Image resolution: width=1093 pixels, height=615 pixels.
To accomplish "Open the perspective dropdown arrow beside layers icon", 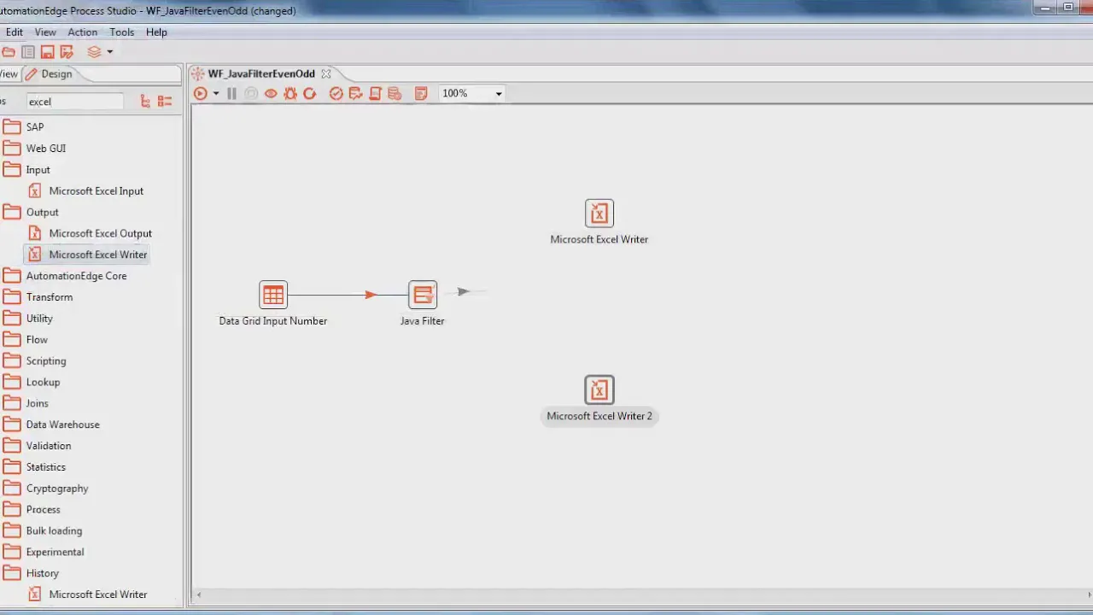I will 109,52.
